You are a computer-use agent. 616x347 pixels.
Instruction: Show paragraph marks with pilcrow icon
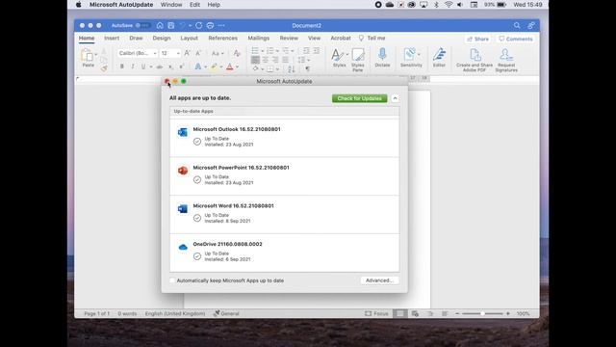308,69
